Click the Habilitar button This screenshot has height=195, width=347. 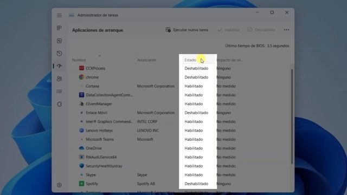tap(229, 30)
